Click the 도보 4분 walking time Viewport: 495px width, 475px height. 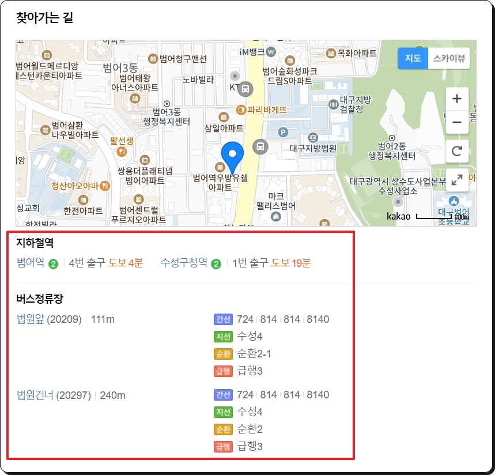tap(126, 263)
